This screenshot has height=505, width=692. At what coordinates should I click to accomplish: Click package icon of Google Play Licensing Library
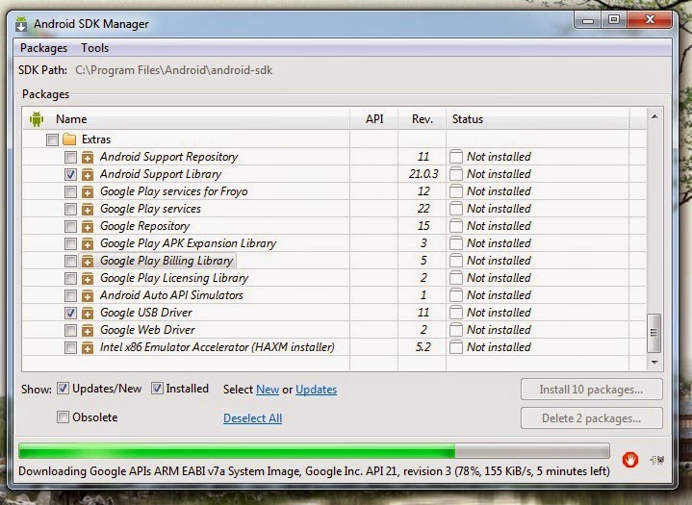88,278
